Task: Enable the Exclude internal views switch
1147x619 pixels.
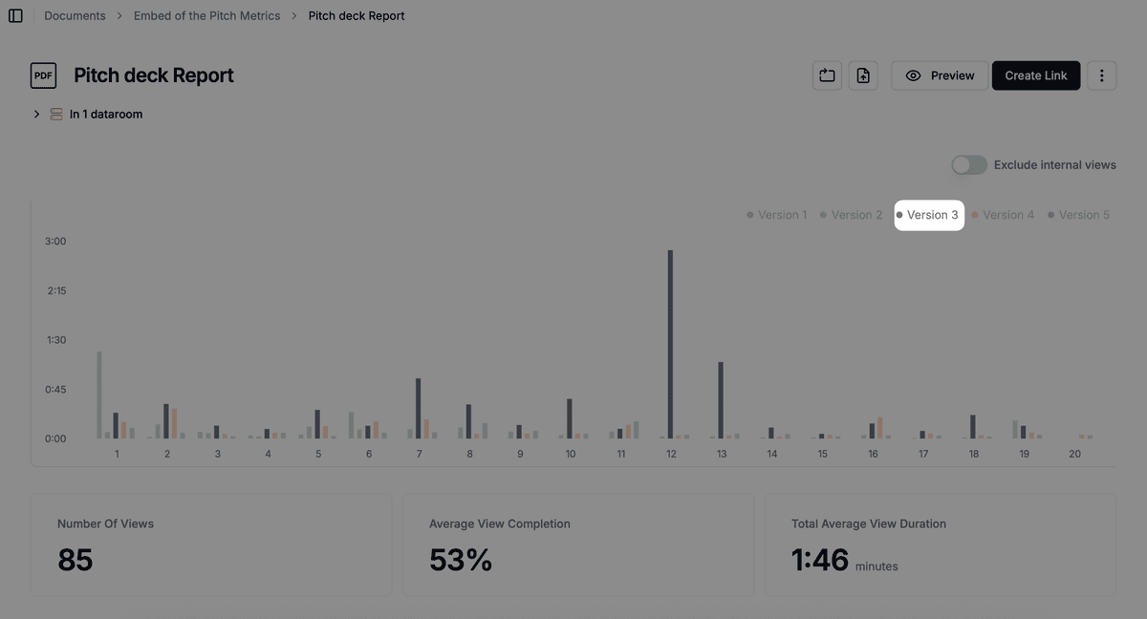Action: [x=968, y=165]
